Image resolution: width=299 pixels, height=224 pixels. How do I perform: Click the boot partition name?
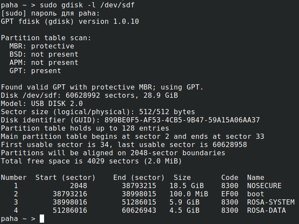[255, 194]
